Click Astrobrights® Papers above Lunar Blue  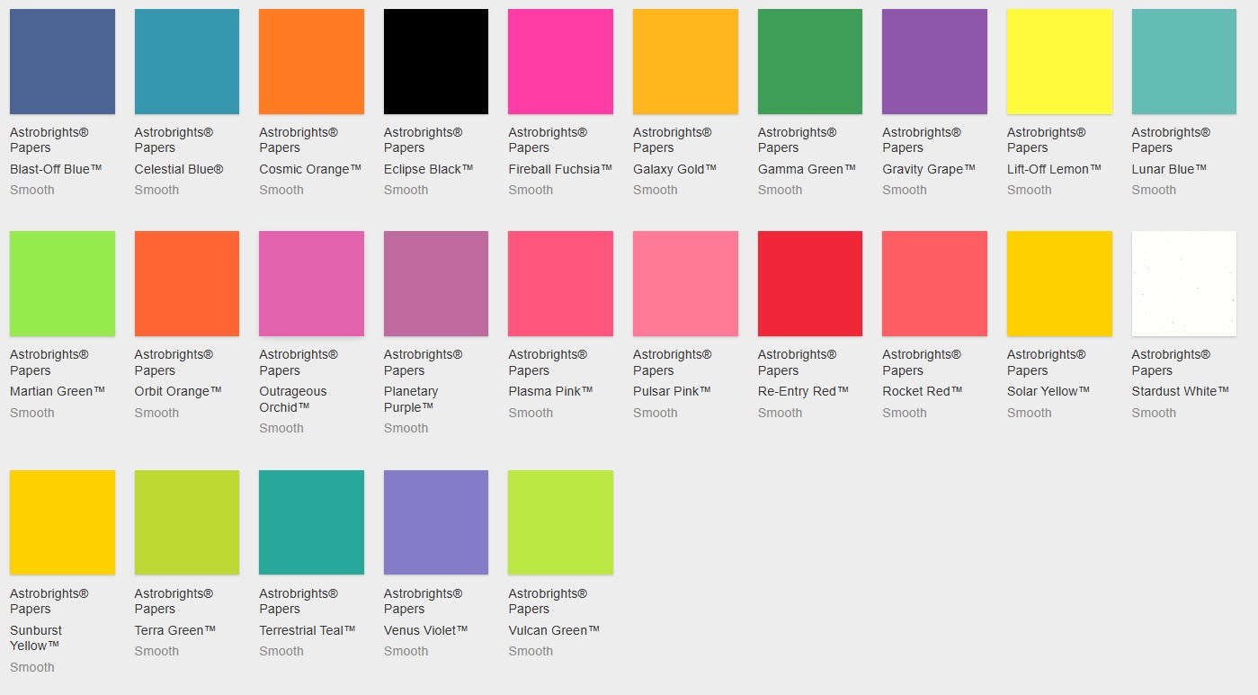pos(1172,140)
